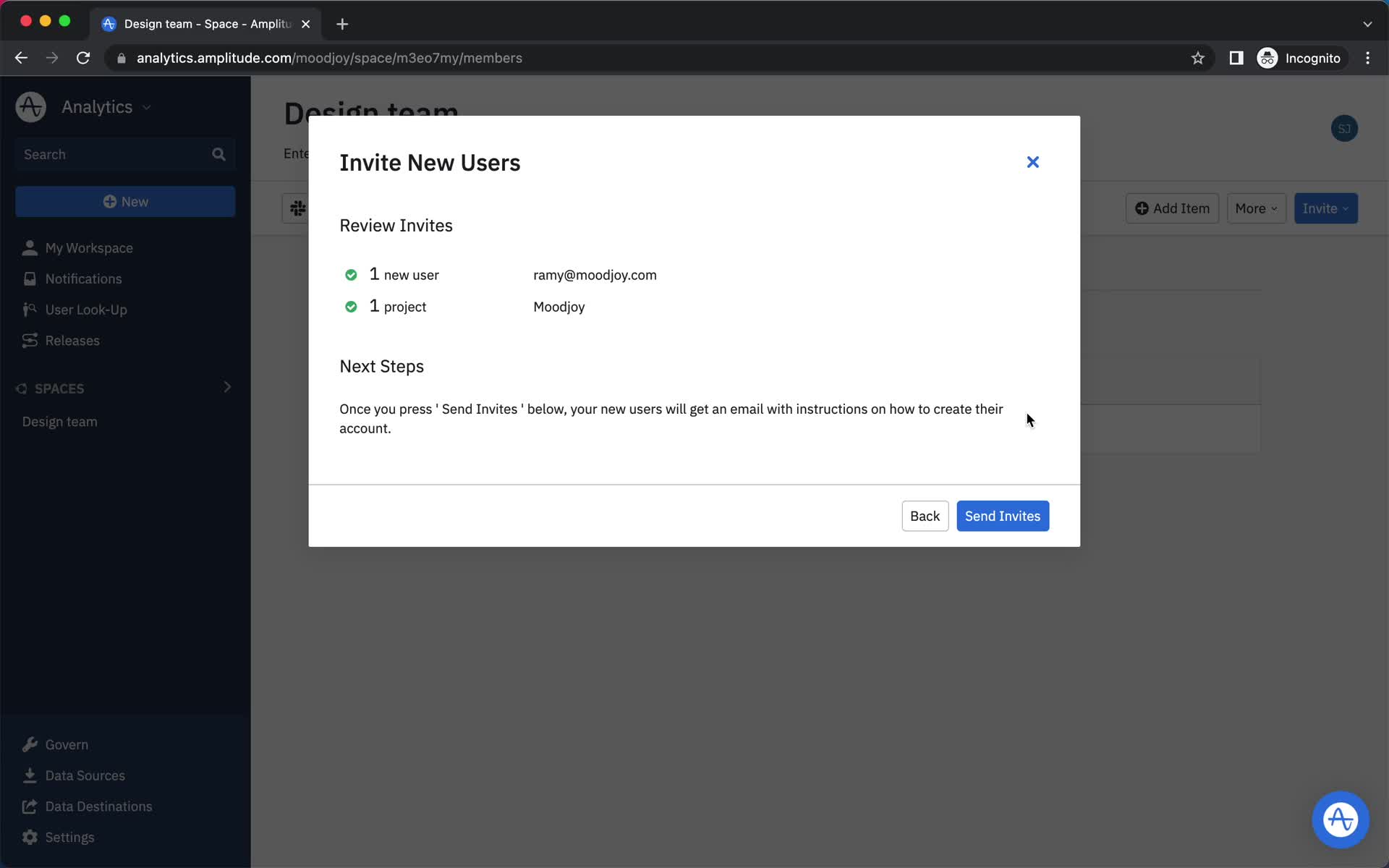The height and width of the screenshot is (868, 1389).
Task: Select the Design team menu item
Action: coord(58,421)
